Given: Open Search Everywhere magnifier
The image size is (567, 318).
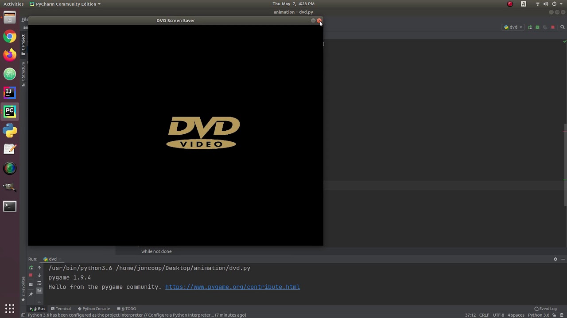Looking at the screenshot, I should [563, 27].
